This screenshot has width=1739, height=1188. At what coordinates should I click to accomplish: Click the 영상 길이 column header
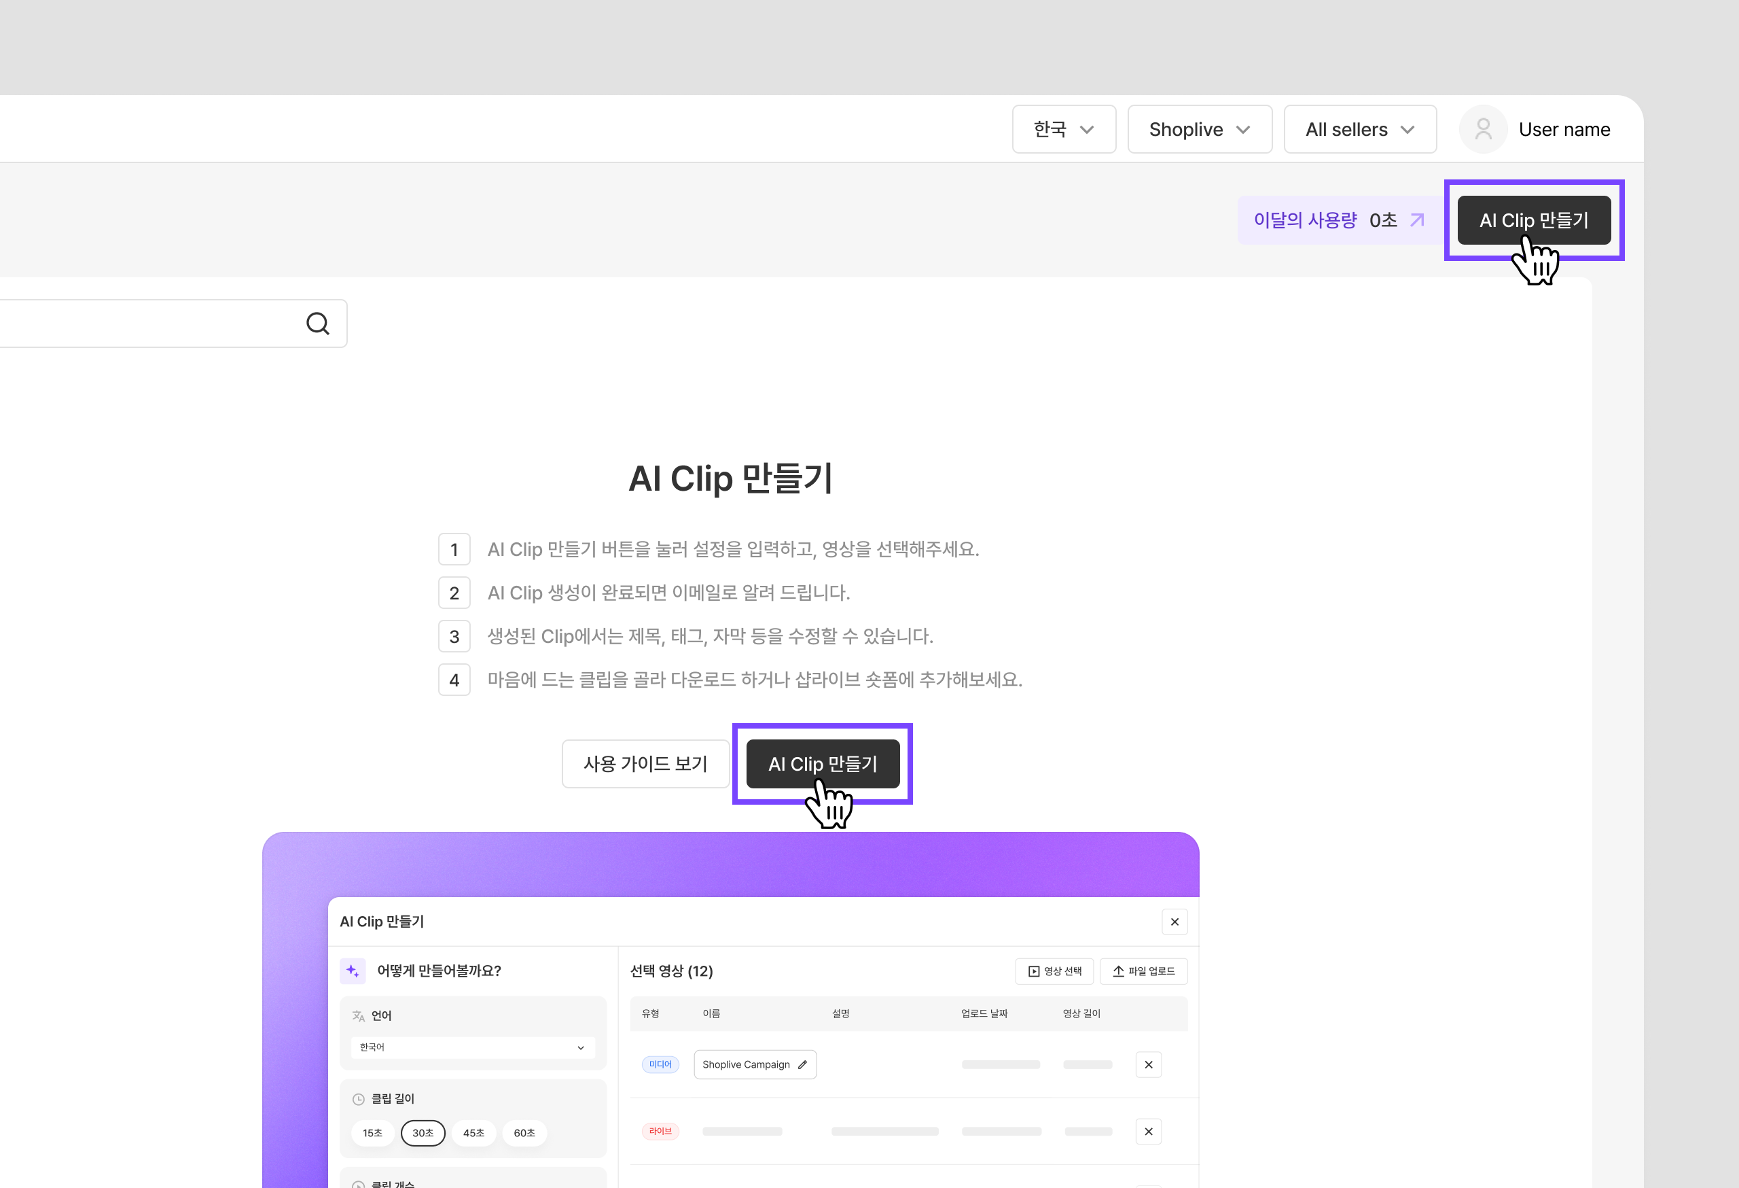(1081, 1013)
